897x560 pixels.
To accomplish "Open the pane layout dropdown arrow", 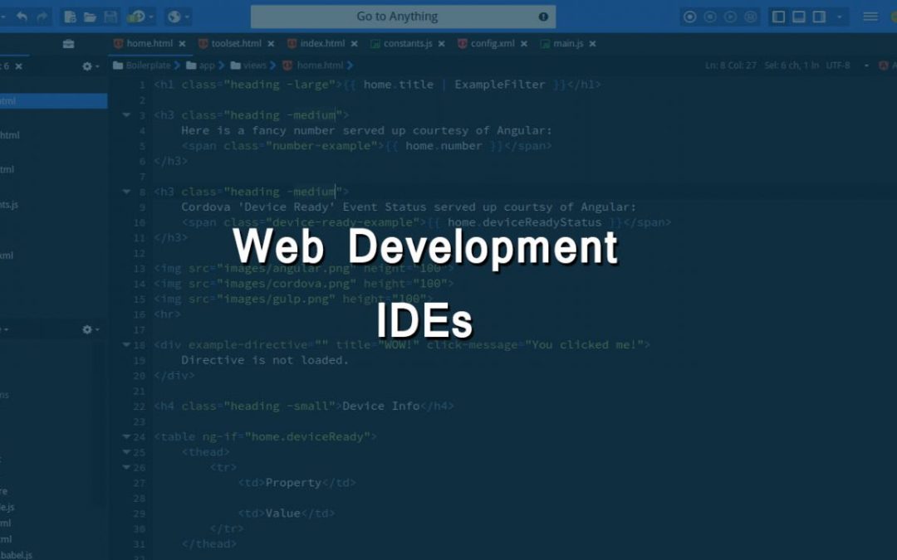I will pos(839,17).
